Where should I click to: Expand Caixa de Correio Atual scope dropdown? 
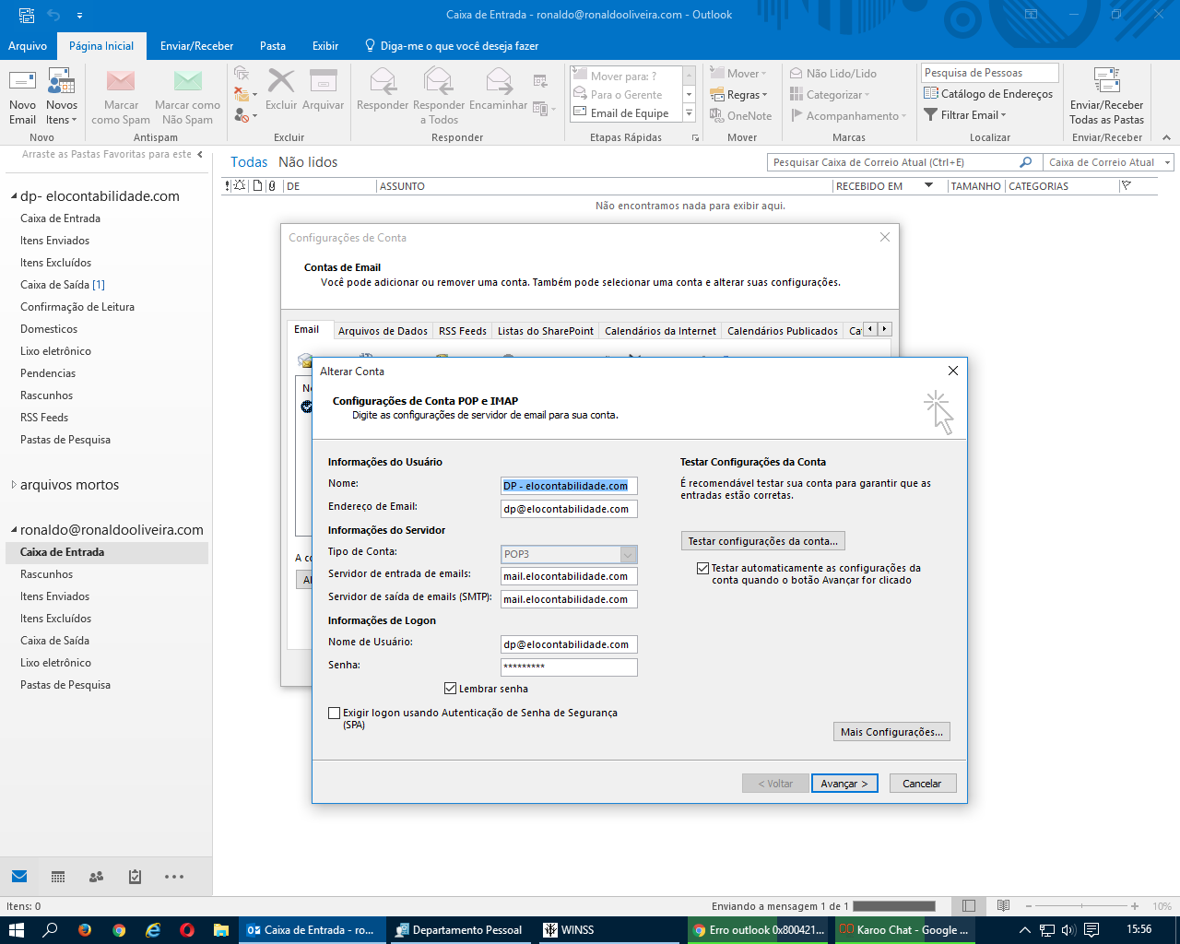1168,162
